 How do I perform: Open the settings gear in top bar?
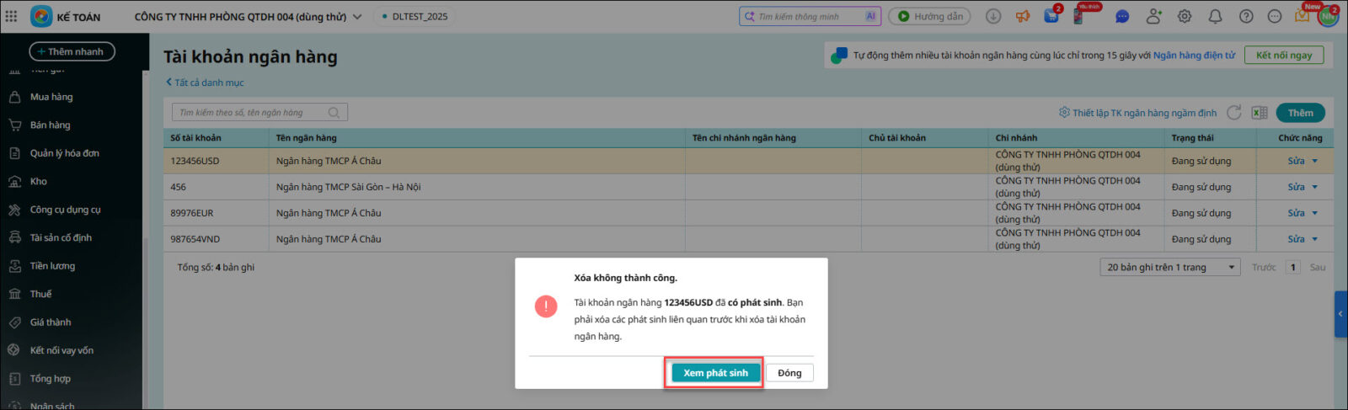(1185, 16)
